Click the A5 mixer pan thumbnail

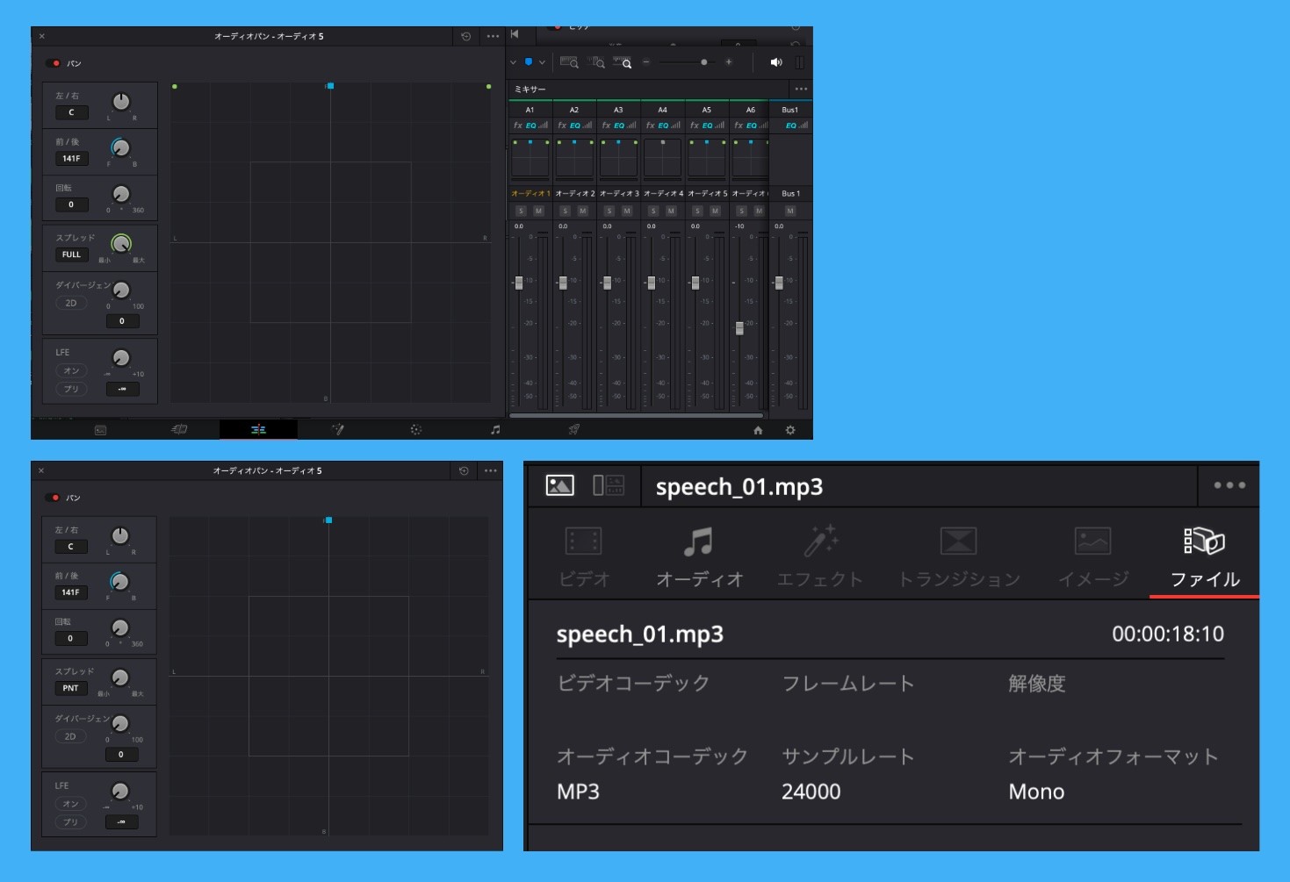click(707, 159)
